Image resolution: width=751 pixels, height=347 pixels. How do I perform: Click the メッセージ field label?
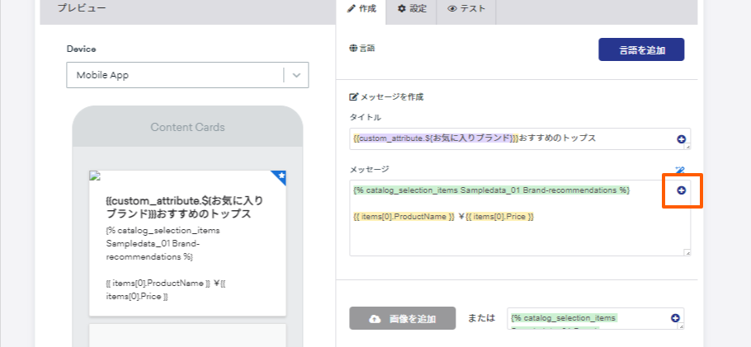click(x=369, y=169)
